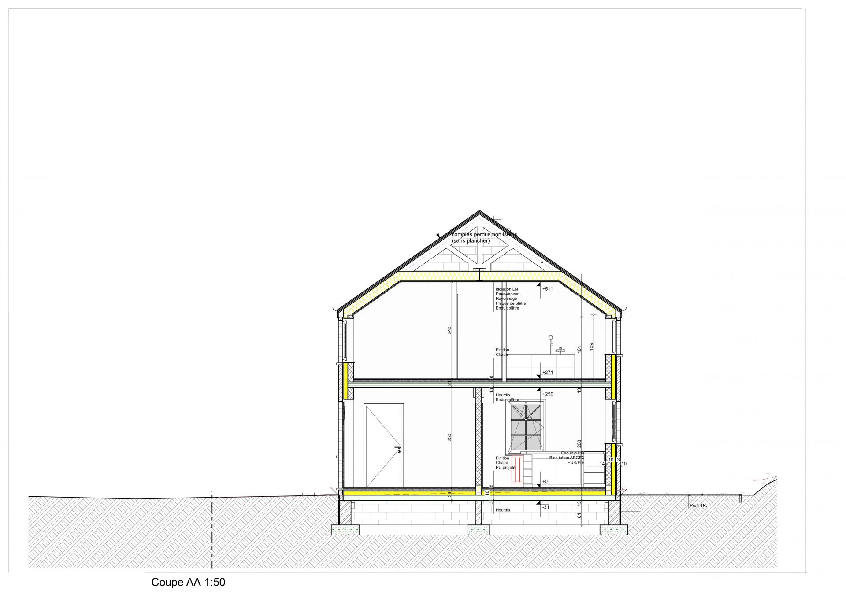Click the grey paned window
This screenshot has height=598, width=846.
click(525, 427)
